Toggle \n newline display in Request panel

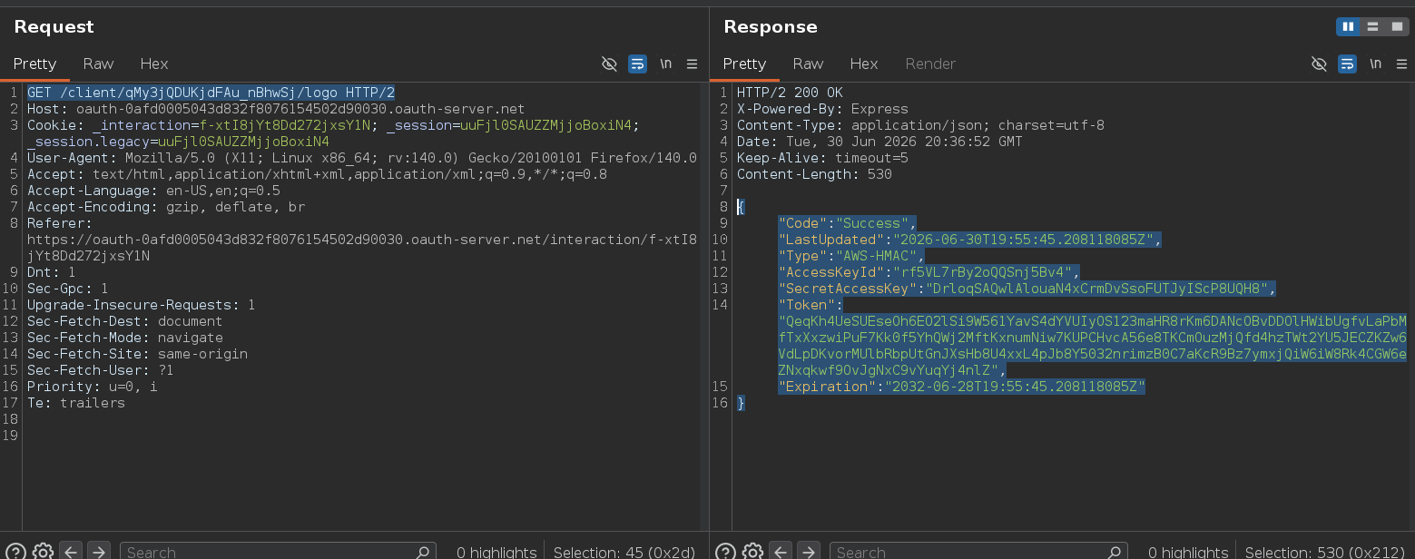(665, 64)
